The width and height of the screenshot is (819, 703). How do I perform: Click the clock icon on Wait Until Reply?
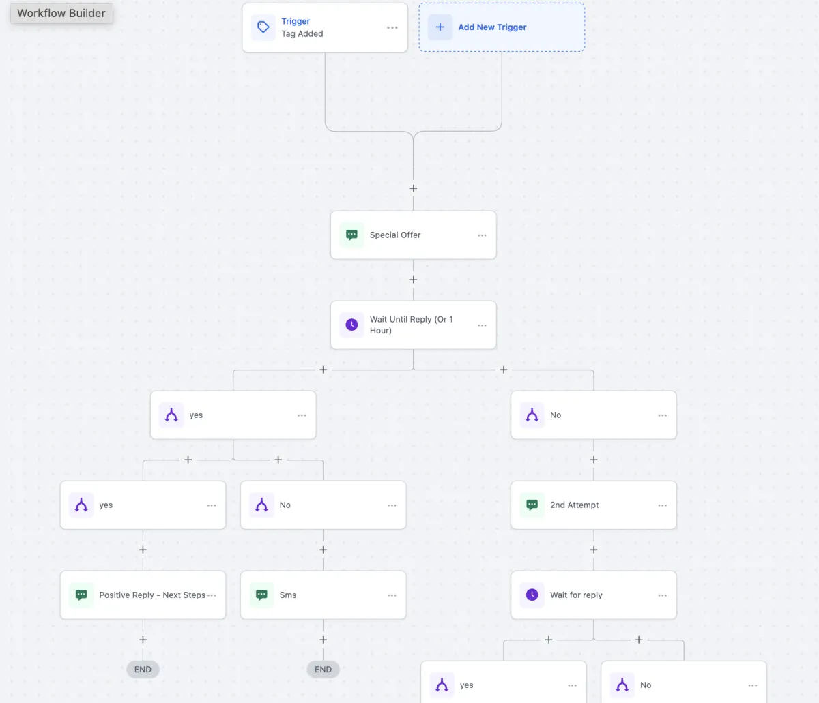click(351, 325)
